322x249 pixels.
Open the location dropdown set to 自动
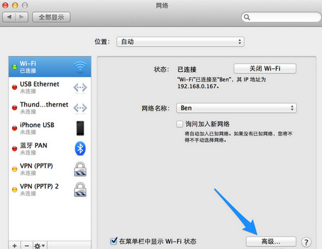pyautogui.click(x=180, y=42)
